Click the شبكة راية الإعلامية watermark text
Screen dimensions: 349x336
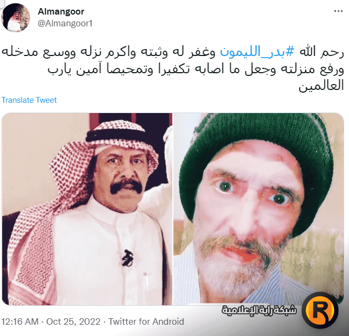click(259, 310)
